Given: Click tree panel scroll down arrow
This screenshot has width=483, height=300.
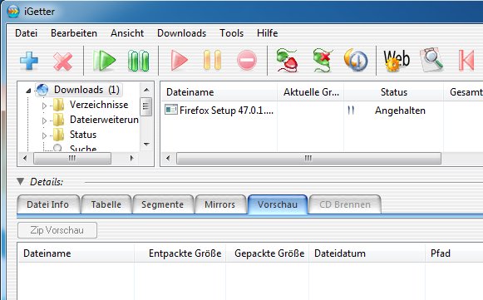Looking at the screenshot, I should (146, 144).
